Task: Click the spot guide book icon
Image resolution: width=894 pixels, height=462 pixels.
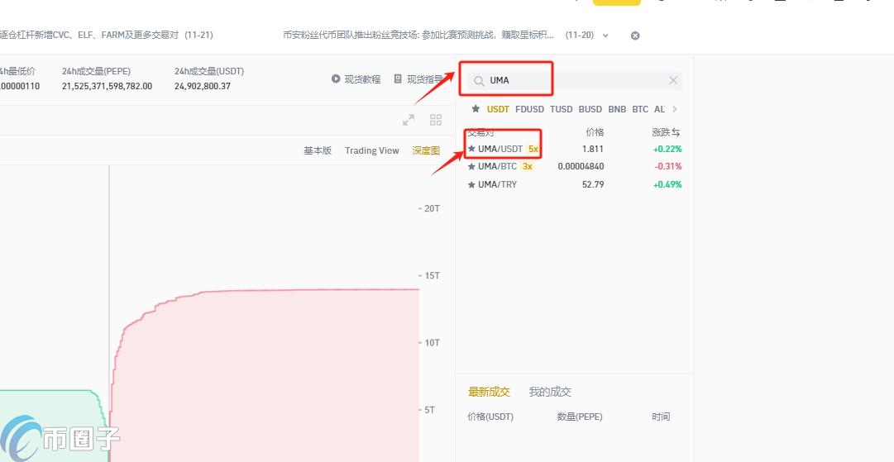Action: pos(398,79)
